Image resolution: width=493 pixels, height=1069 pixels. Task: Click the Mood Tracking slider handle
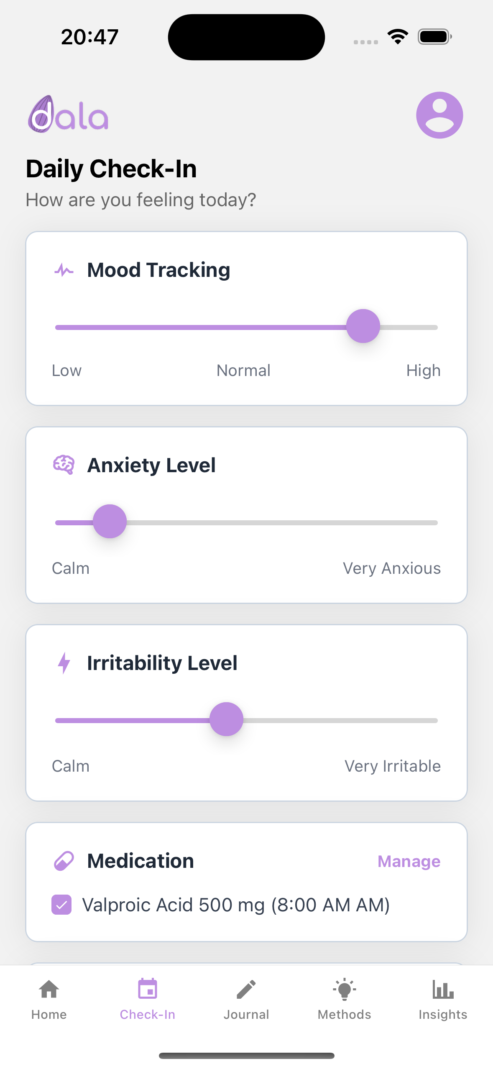pyautogui.click(x=363, y=326)
